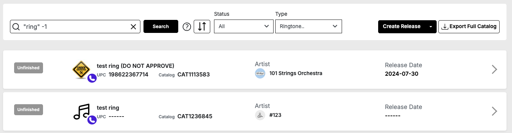Click the phone ringtone badge on music note cover

(x=92, y=120)
